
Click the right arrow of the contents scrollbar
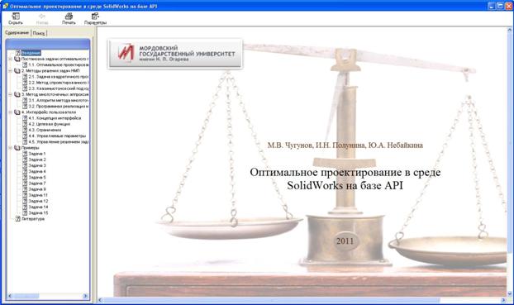86,296
